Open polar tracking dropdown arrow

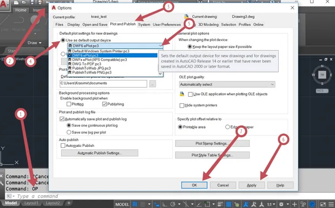click(179, 204)
